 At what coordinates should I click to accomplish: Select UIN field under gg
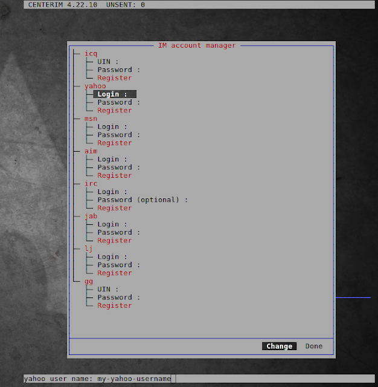(108, 289)
